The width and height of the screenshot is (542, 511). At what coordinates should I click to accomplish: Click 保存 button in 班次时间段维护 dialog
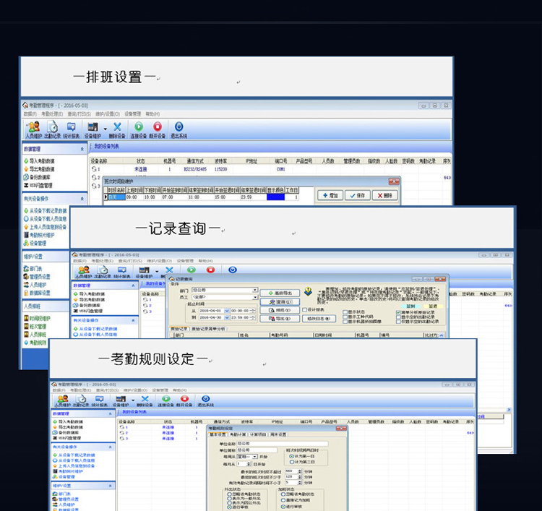pos(358,195)
